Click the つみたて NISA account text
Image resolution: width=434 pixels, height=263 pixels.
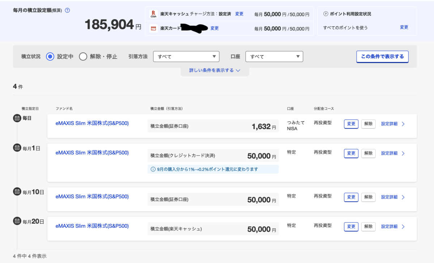[296, 126]
